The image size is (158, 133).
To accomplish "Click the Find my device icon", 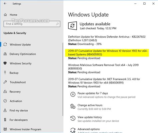I will tap(5, 110).
